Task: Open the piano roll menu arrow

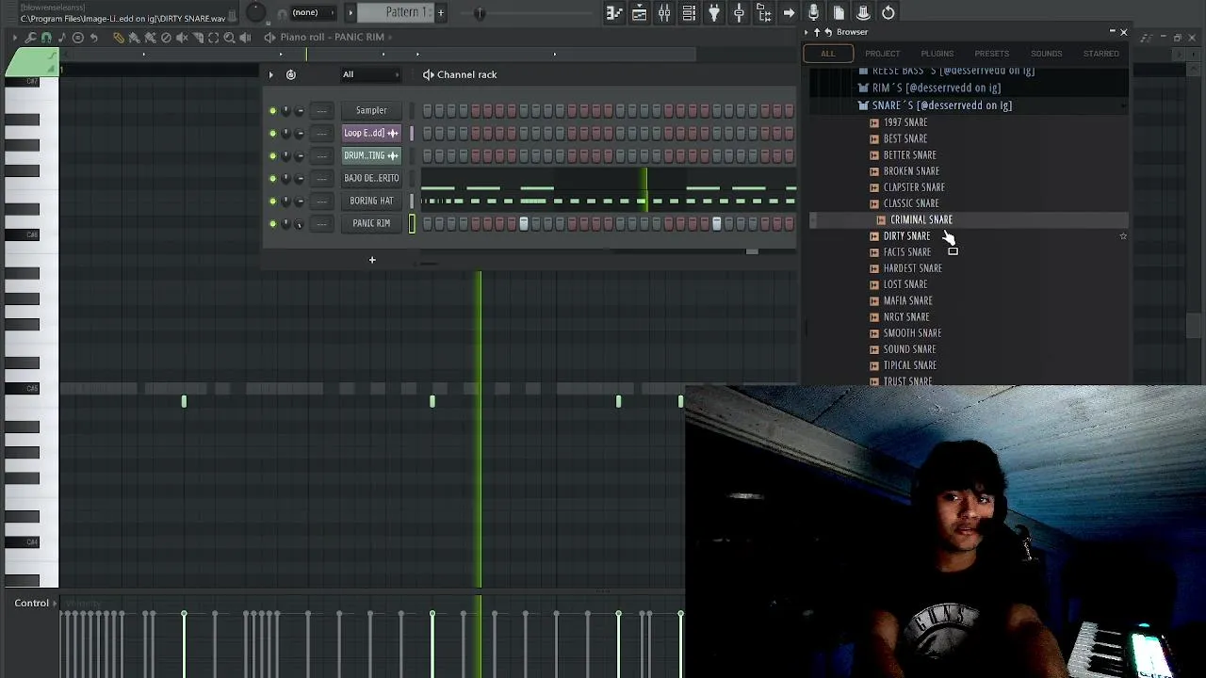Action: [x=13, y=37]
